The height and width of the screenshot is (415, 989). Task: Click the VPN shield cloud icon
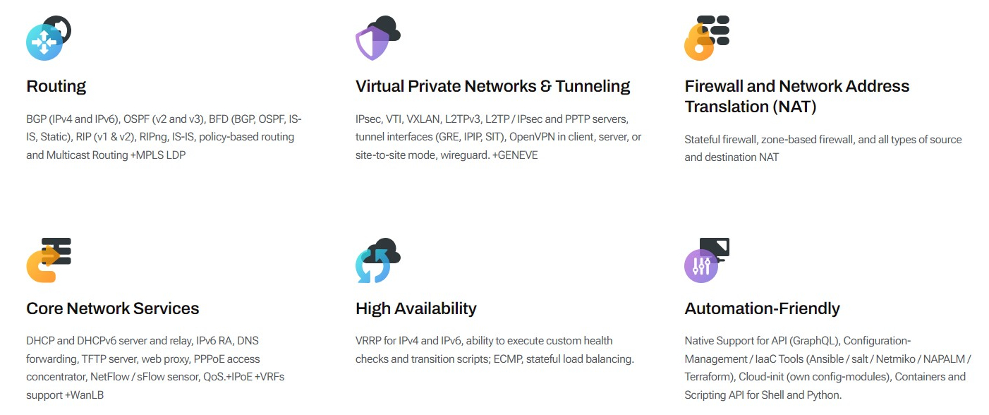(x=371, y=44)
